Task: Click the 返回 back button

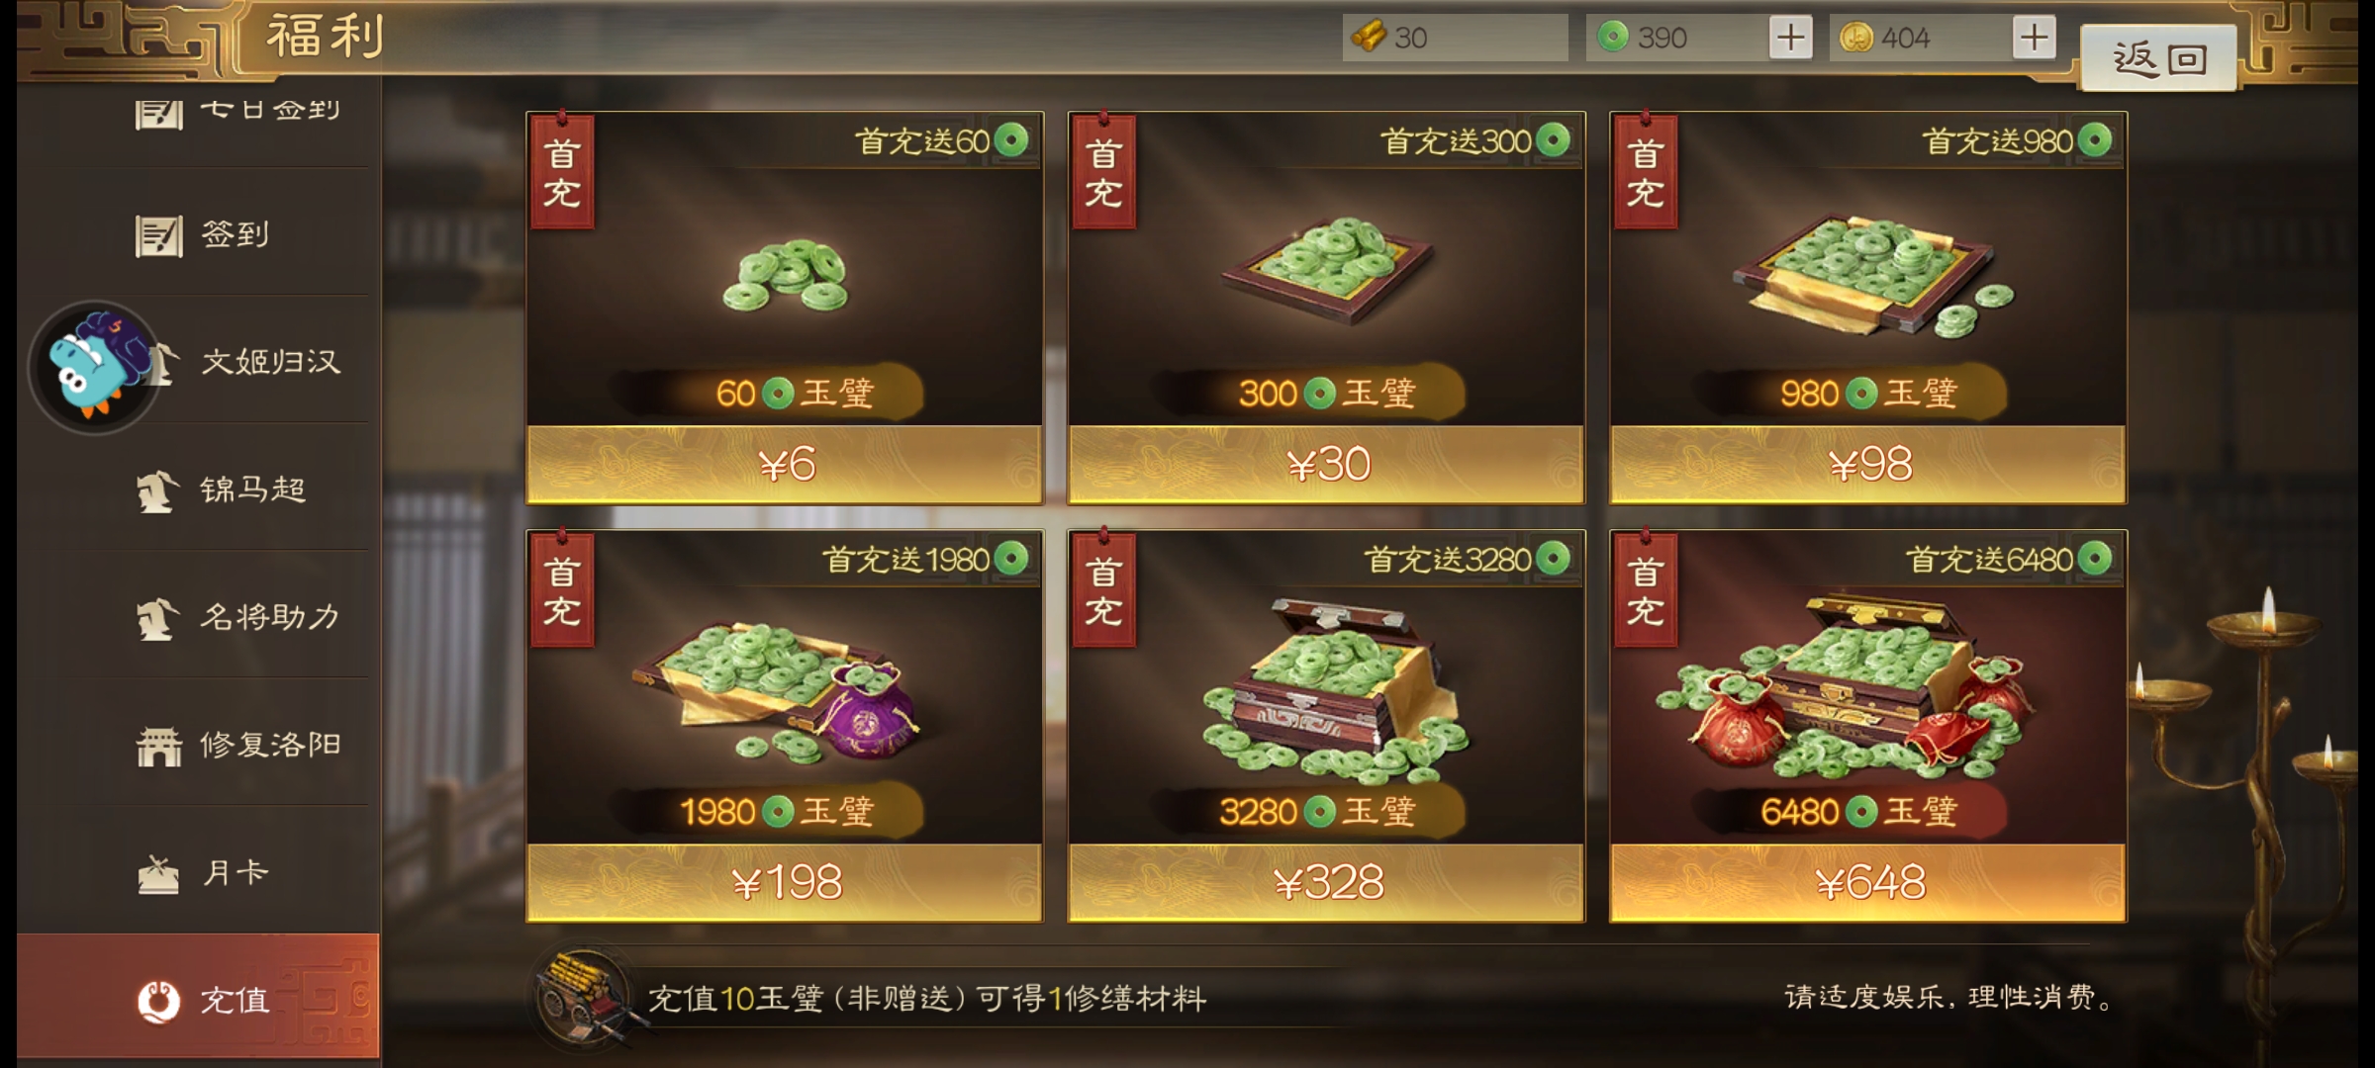Action: 2158,59
